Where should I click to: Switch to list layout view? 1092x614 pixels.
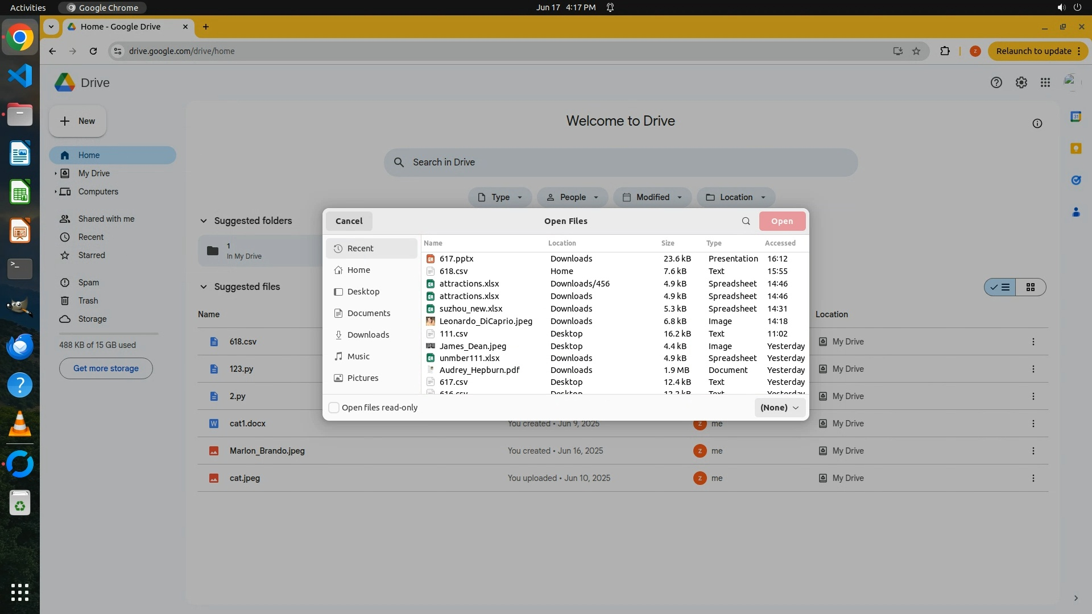pyautogui.click(x=1000, y=287)
